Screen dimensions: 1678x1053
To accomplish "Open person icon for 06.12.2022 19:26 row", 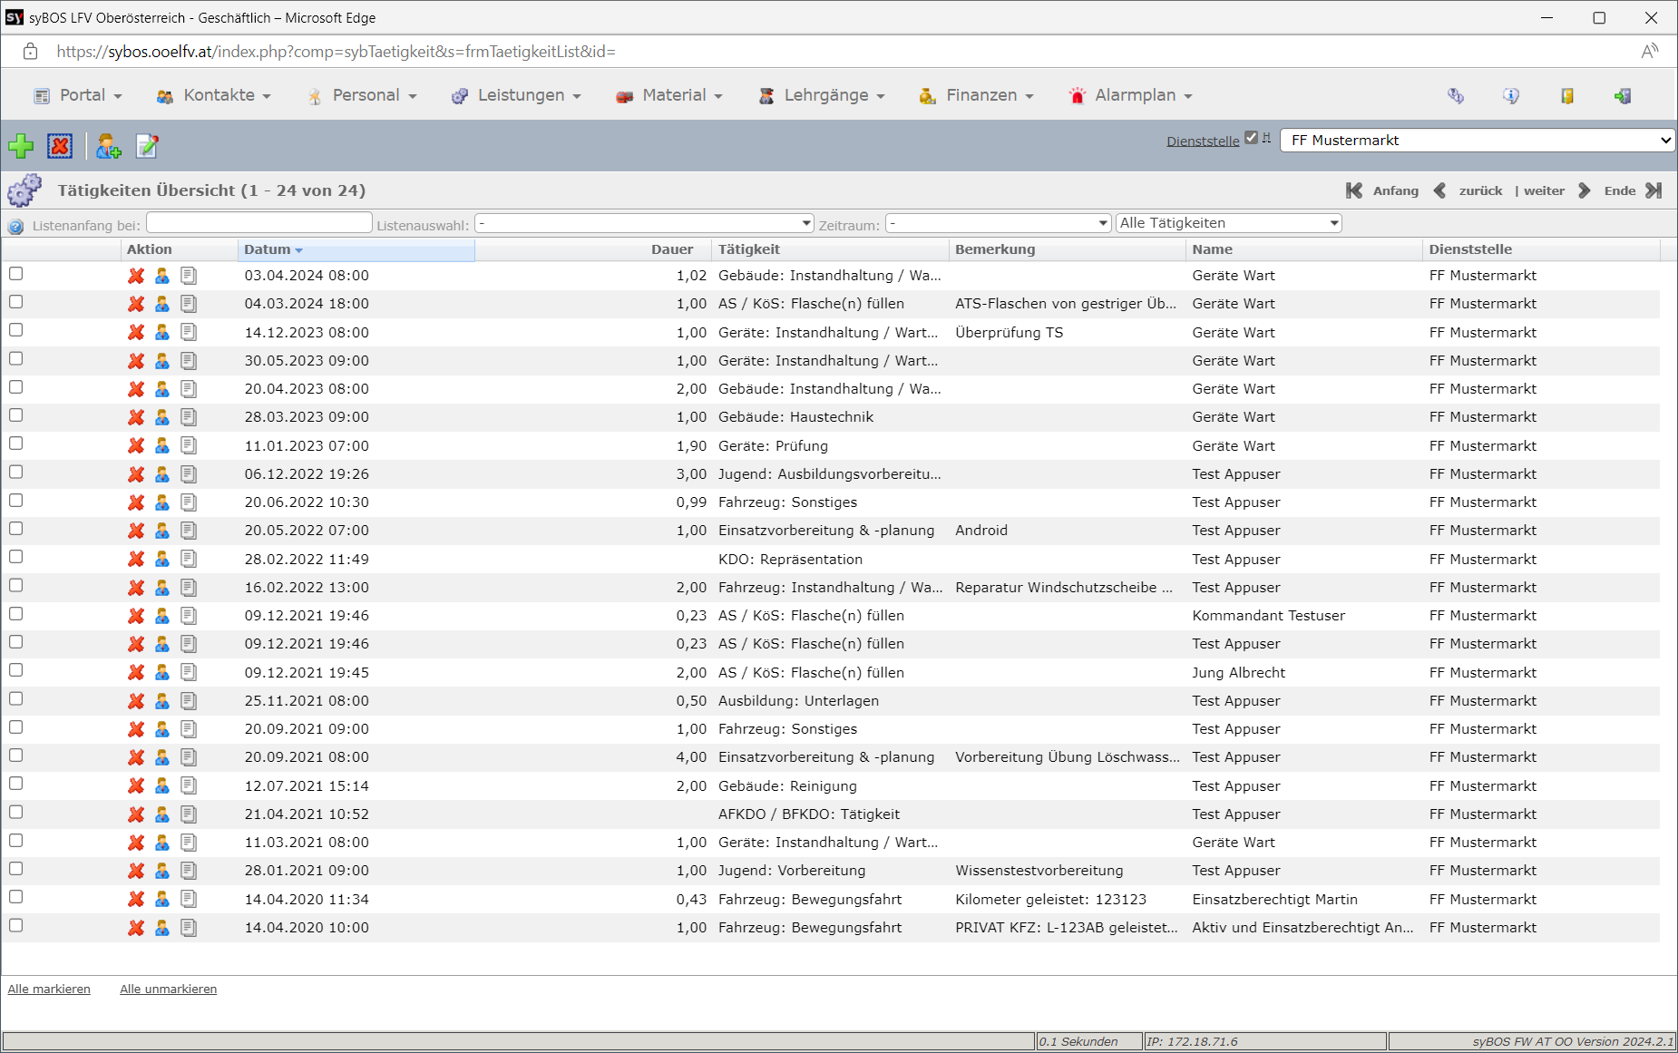I will [x=162, y=474].
